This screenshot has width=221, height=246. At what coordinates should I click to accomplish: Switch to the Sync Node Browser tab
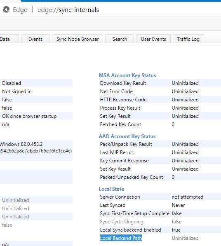(x=78, y=39)
